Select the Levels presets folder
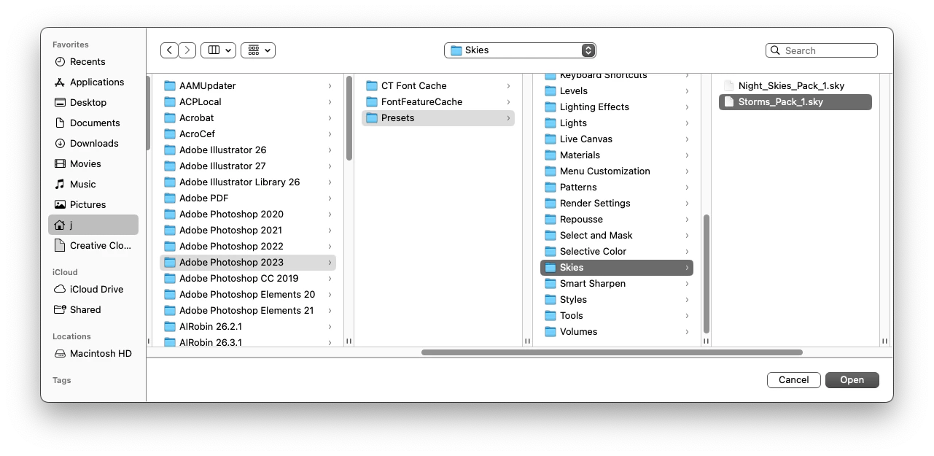The width and height of the screenshot is (934, 456). tap(617, 91)
